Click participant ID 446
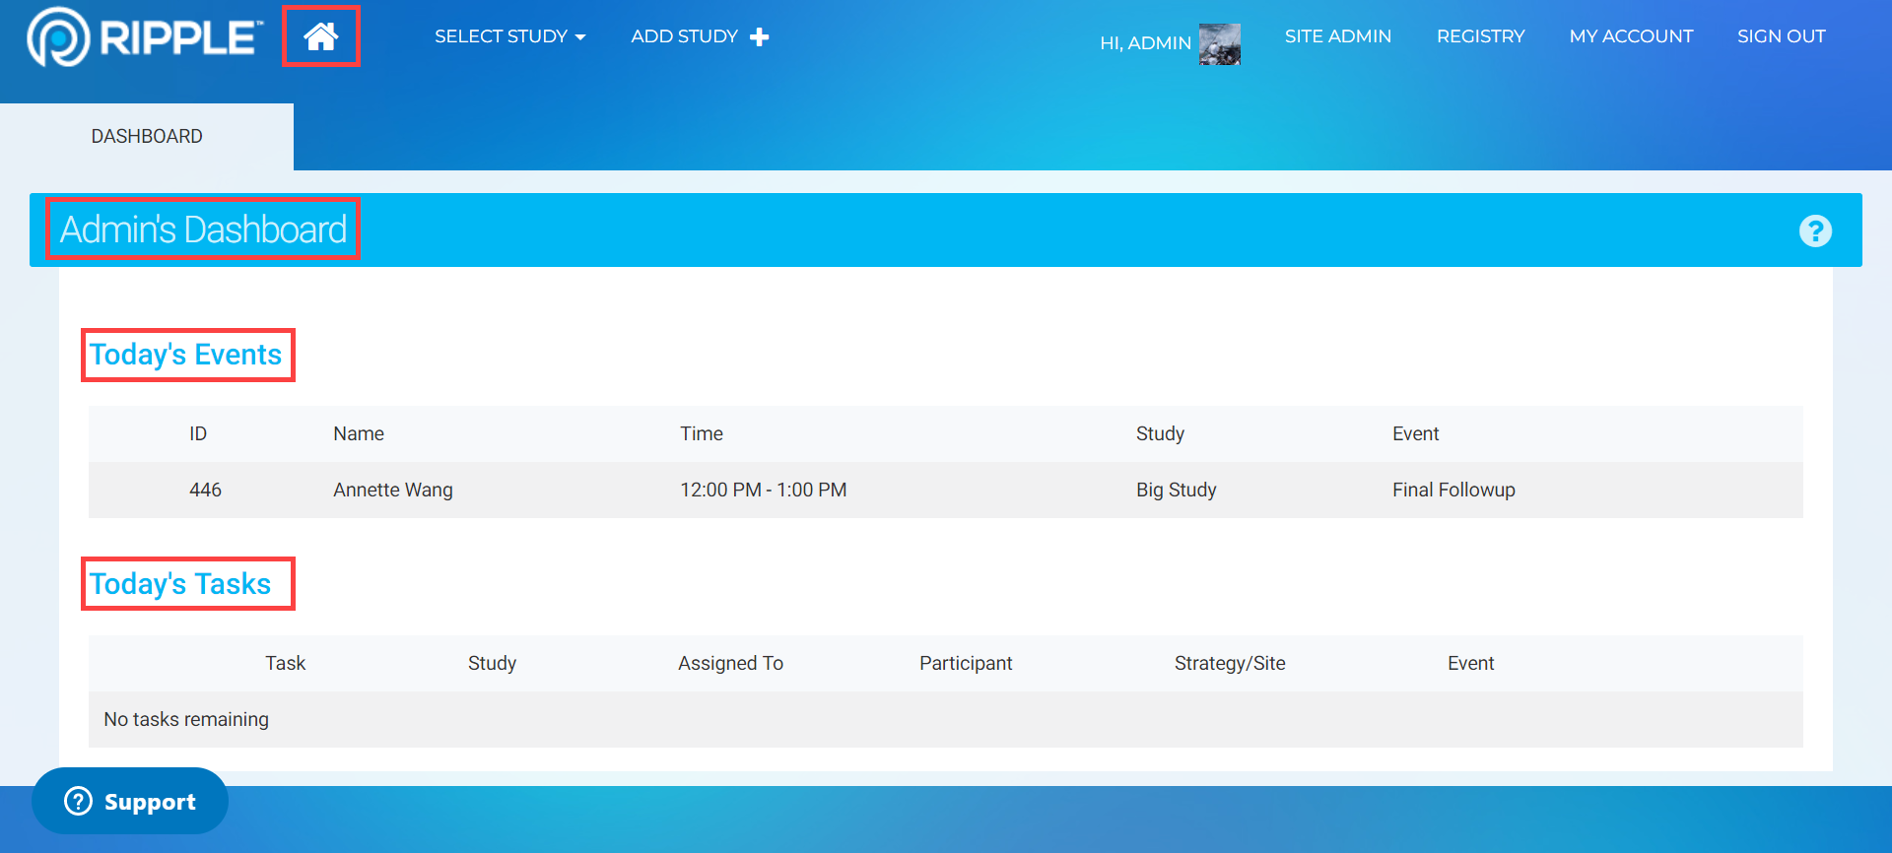 [x=205, y=490]
